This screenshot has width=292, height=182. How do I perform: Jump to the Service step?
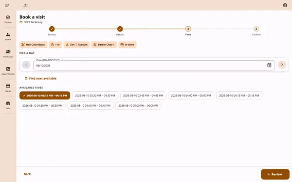(52, 29)
